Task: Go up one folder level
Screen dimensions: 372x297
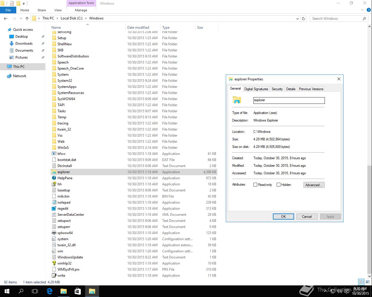Action: pyautogui.click(x=27, y=18)
